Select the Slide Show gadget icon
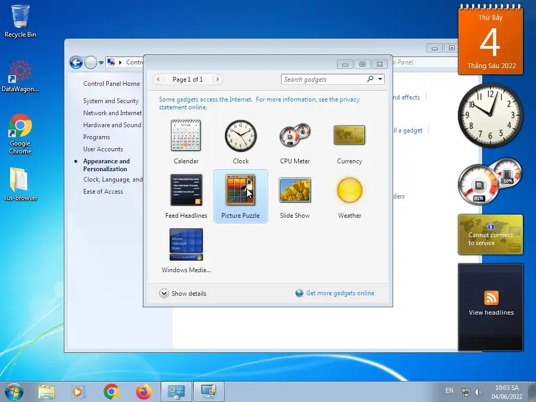This screenshot has width=536, height=402. tap(295, 189)
